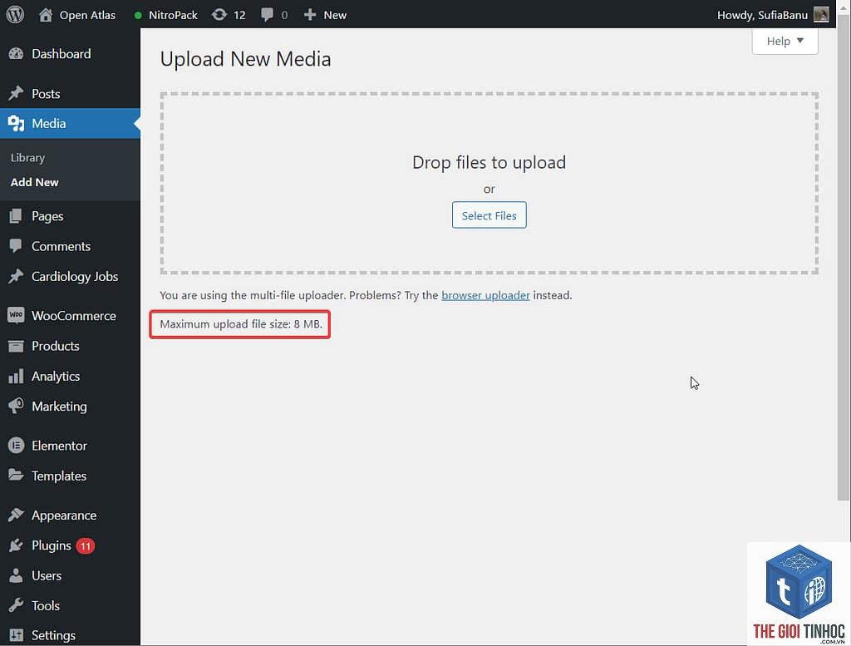851x646 pixels.
Task: Click the Tools wrench icon
Action: (x=17, y=605)
